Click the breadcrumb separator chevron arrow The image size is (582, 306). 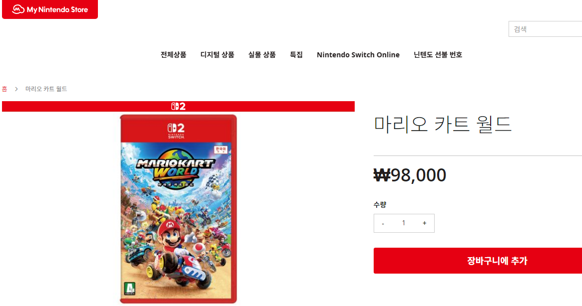click(x=16, y=89)
